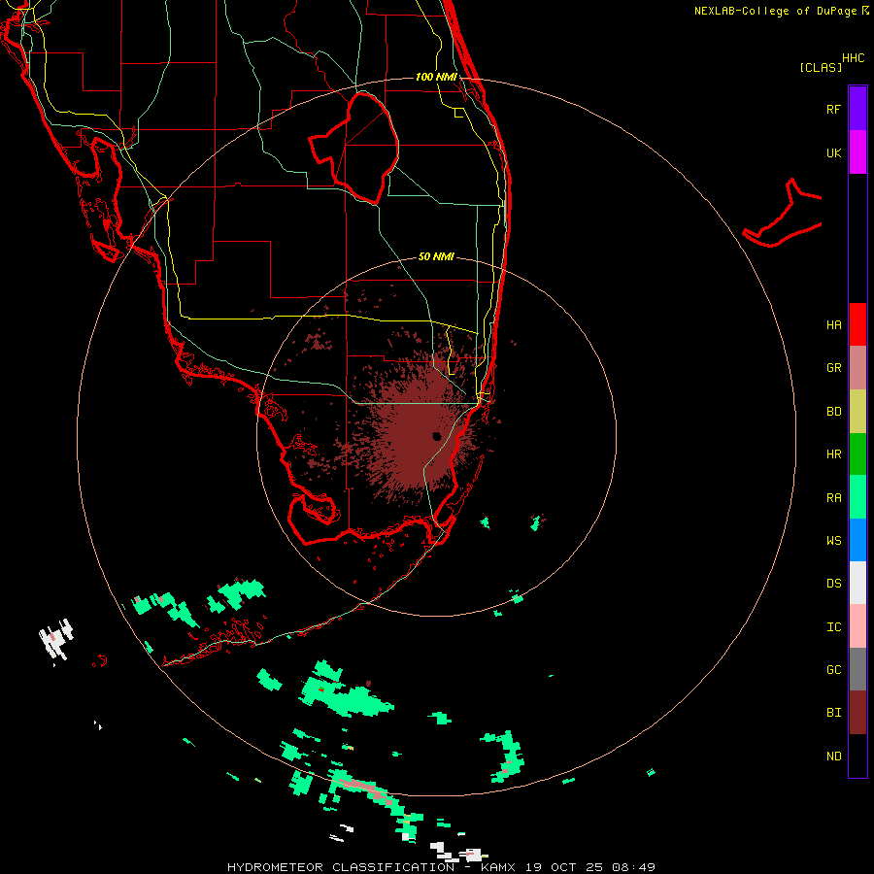The width and height of the screenshot is (874, 874).
Task: Click the NEXLAB-College of DuPage title
Action: (x=776, y=11)
